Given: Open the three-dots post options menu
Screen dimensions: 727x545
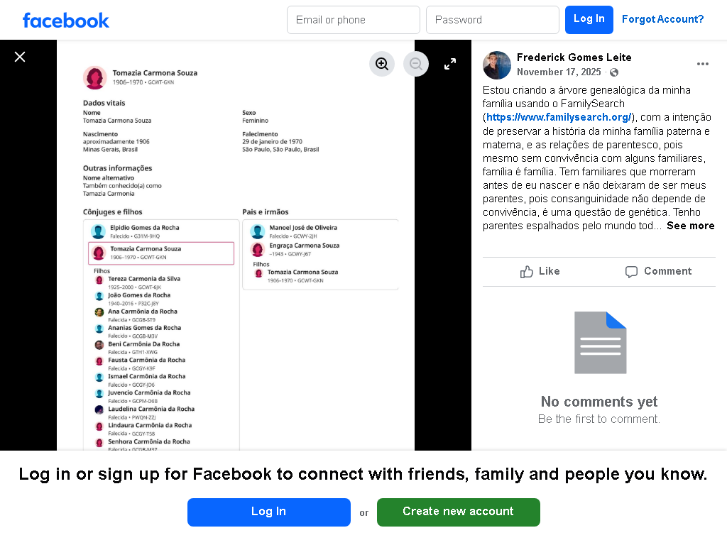Looking at the screenshot, I should coord(702,64).
